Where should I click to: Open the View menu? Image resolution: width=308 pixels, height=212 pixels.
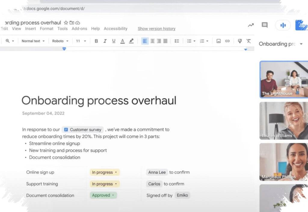click(17, 29)
